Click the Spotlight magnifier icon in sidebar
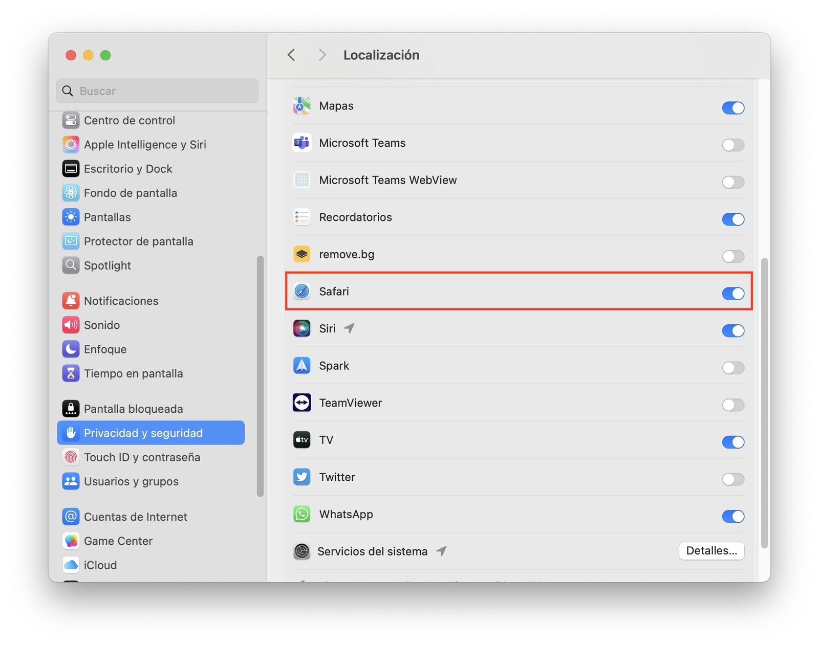819x646 pixels. (71, 265)
